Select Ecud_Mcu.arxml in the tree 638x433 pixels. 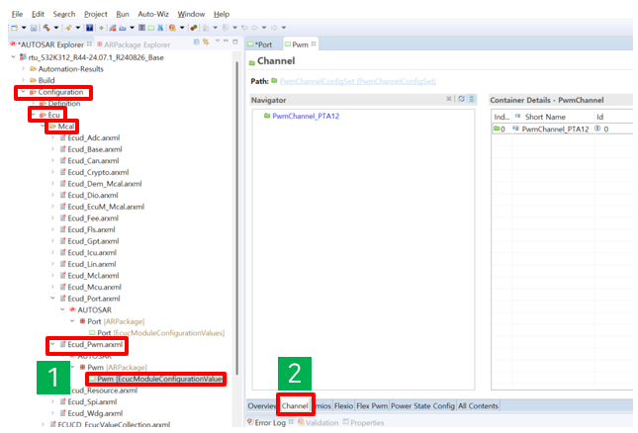point(94,287)
